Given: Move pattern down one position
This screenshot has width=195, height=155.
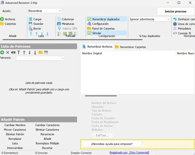Looking at the screenshot, I should [30, 53].
